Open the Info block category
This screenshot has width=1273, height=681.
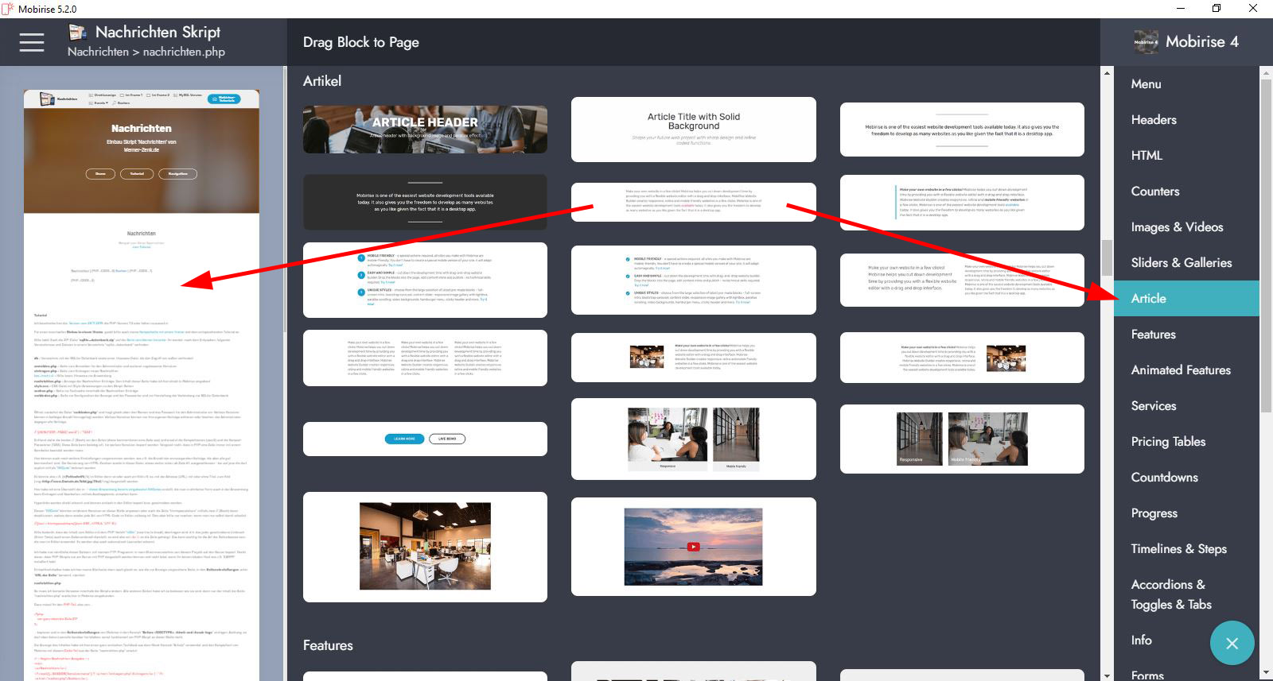pos(1141,640)
